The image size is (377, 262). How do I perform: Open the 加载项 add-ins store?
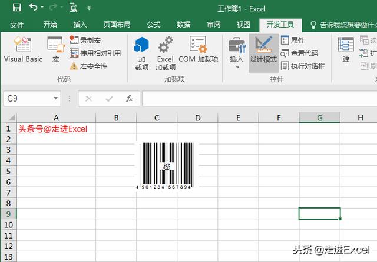click(141, 53)
